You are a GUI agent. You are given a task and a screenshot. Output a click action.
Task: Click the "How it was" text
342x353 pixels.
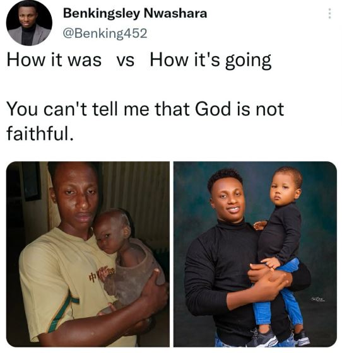54,61
